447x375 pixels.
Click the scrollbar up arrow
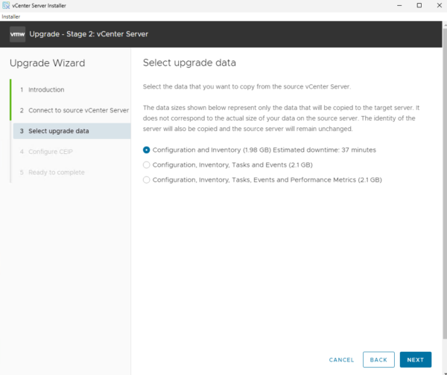click(x=445, y=25)
